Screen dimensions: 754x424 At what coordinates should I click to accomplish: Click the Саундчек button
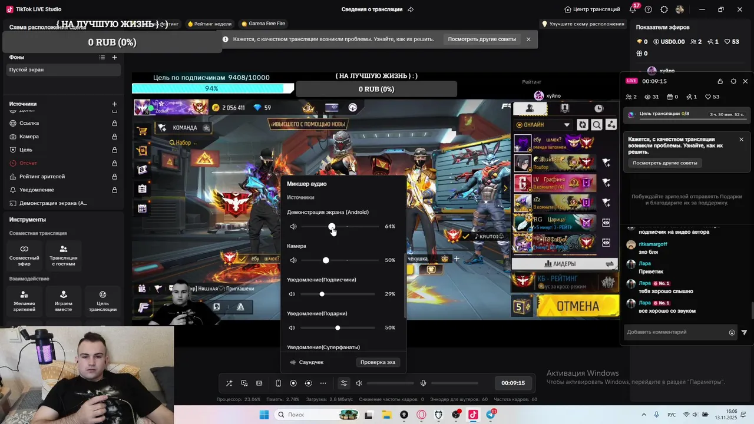click(x=307, y=362)
